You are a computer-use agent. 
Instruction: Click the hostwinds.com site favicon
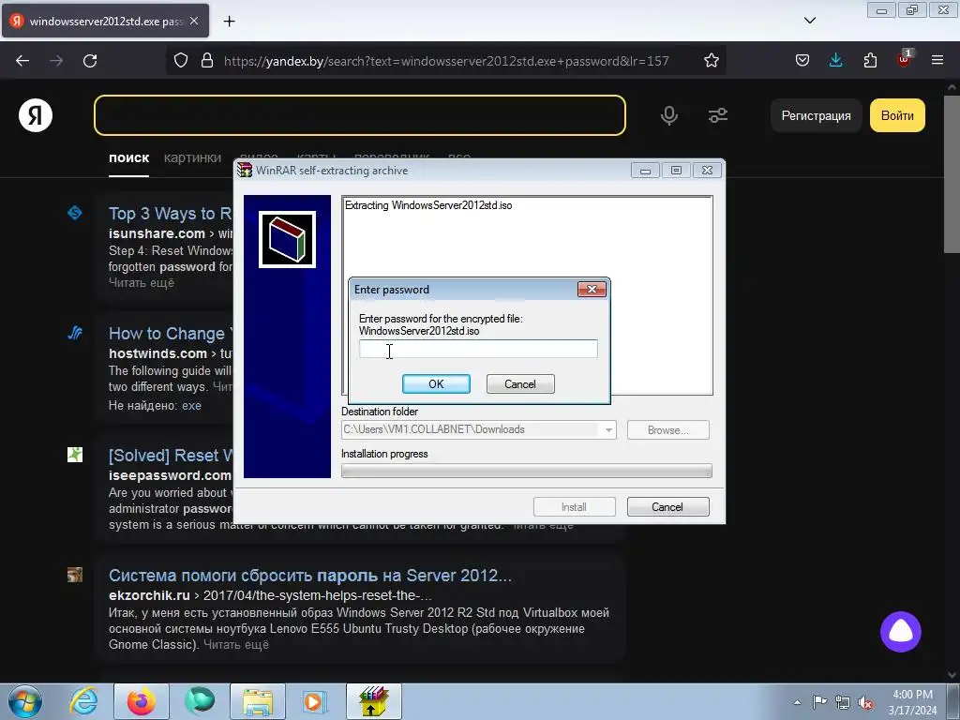point(75,333)
